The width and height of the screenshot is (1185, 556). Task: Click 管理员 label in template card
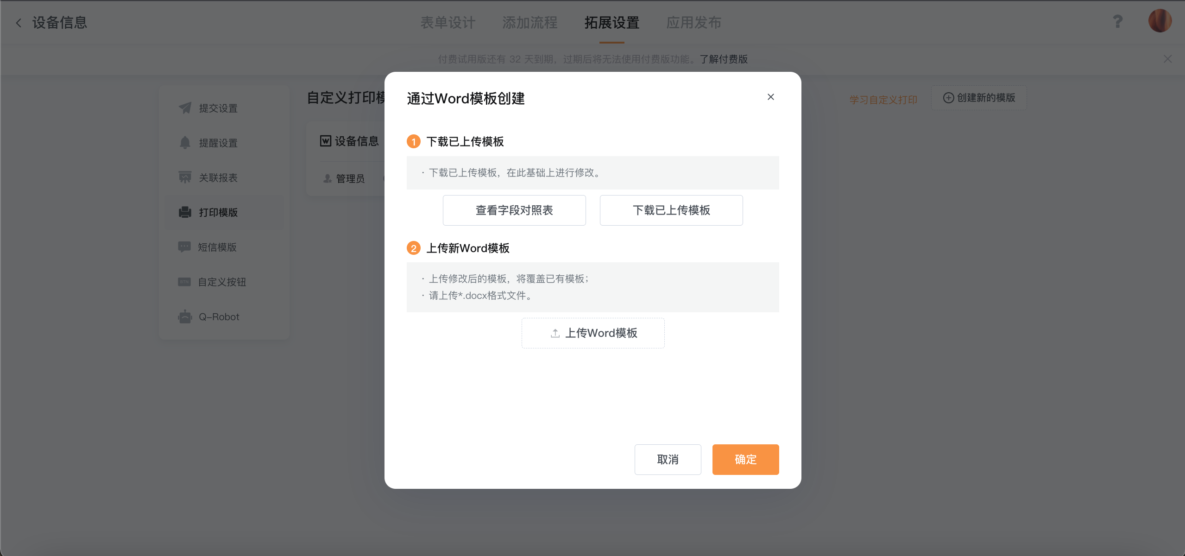(350, 178)
